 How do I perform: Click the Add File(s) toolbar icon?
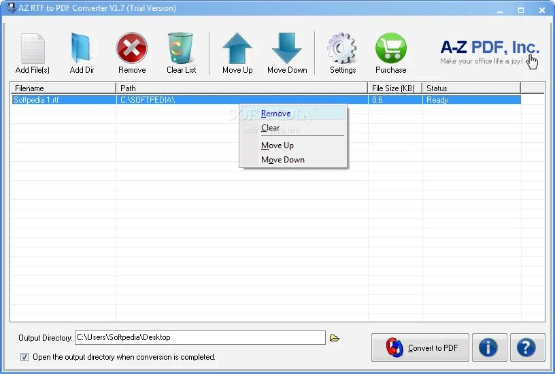pos(33,48)
